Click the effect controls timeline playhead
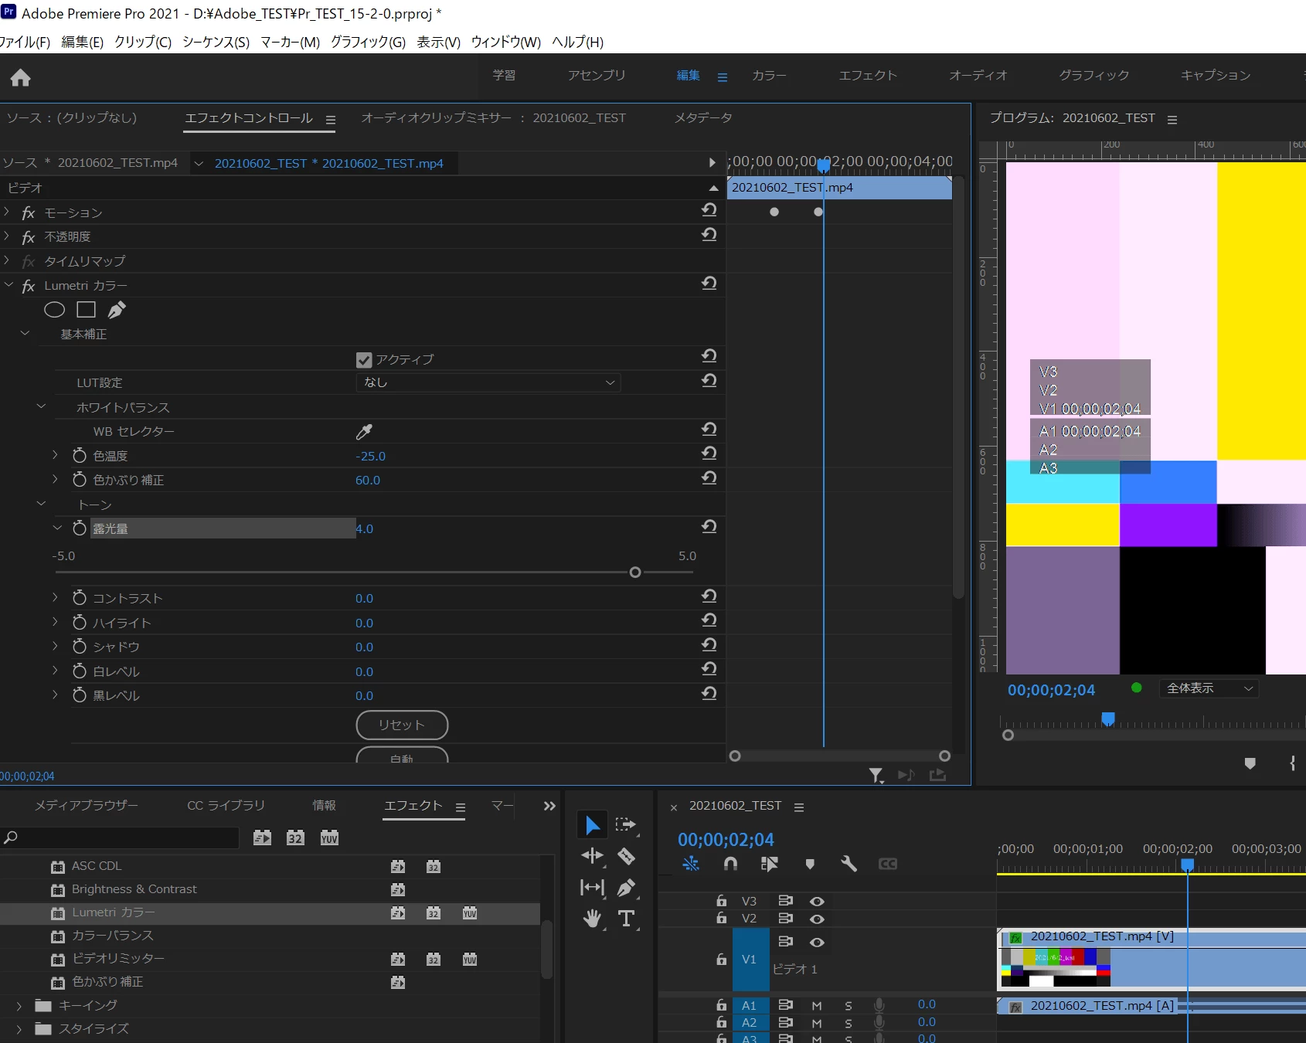The width and height of the screenshot is (1306, 1043). click(824, 165)
